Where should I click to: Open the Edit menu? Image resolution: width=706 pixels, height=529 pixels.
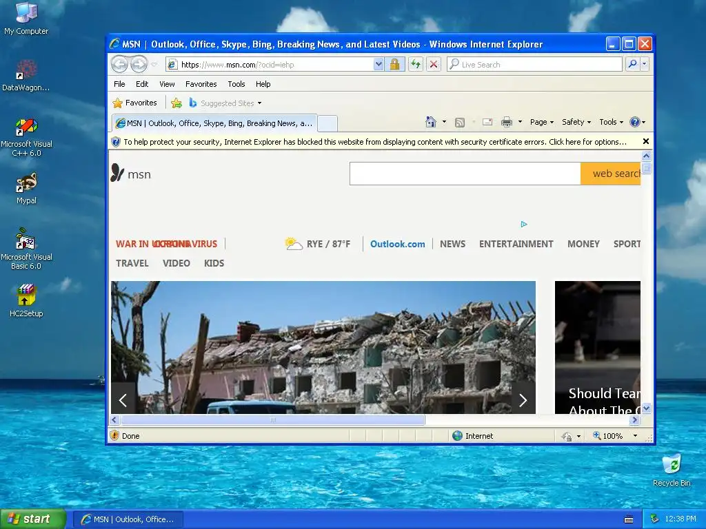tap(142, 84)
